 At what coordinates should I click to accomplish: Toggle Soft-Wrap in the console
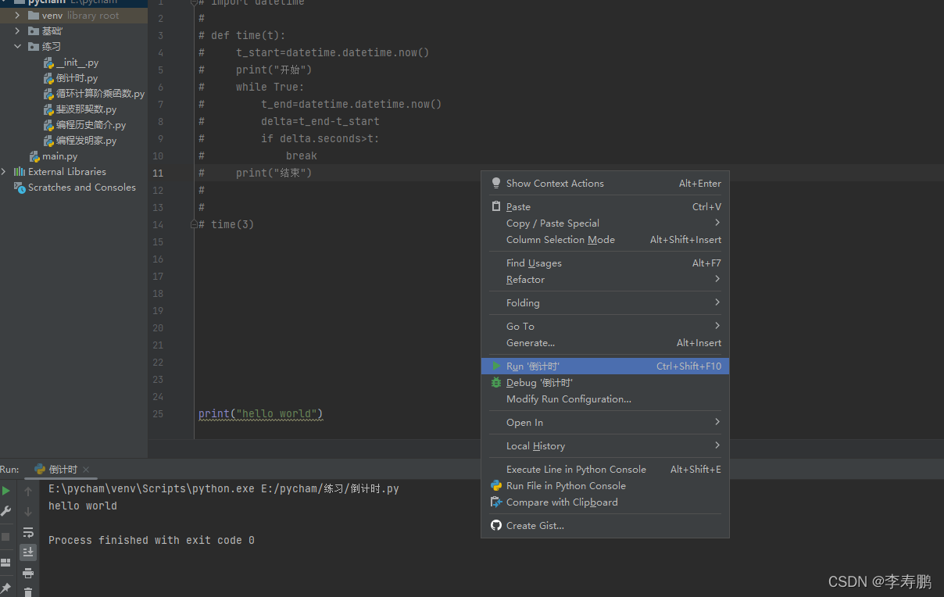28,532
